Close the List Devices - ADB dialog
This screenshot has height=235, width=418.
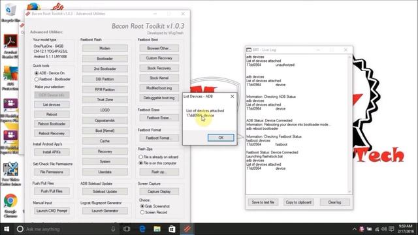click(232, 96)
